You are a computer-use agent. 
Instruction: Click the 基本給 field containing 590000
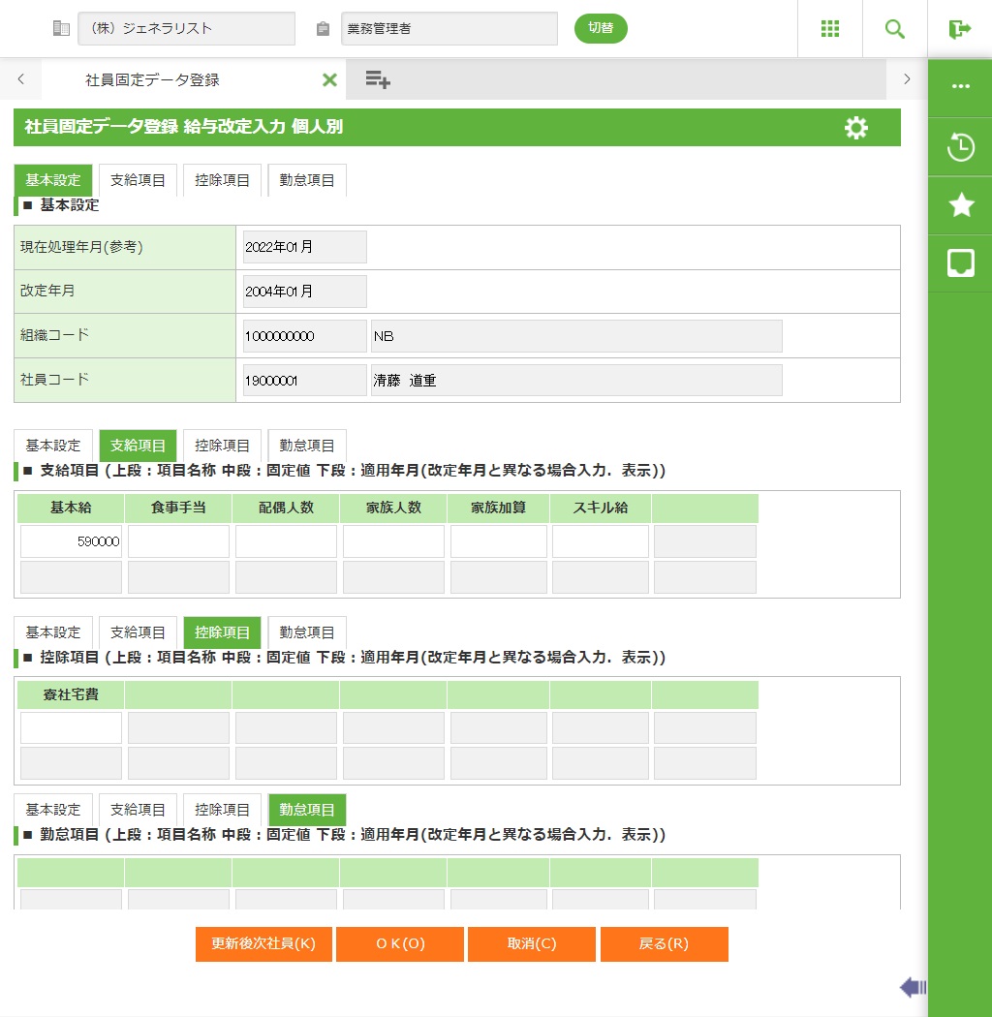click(72, 541)
